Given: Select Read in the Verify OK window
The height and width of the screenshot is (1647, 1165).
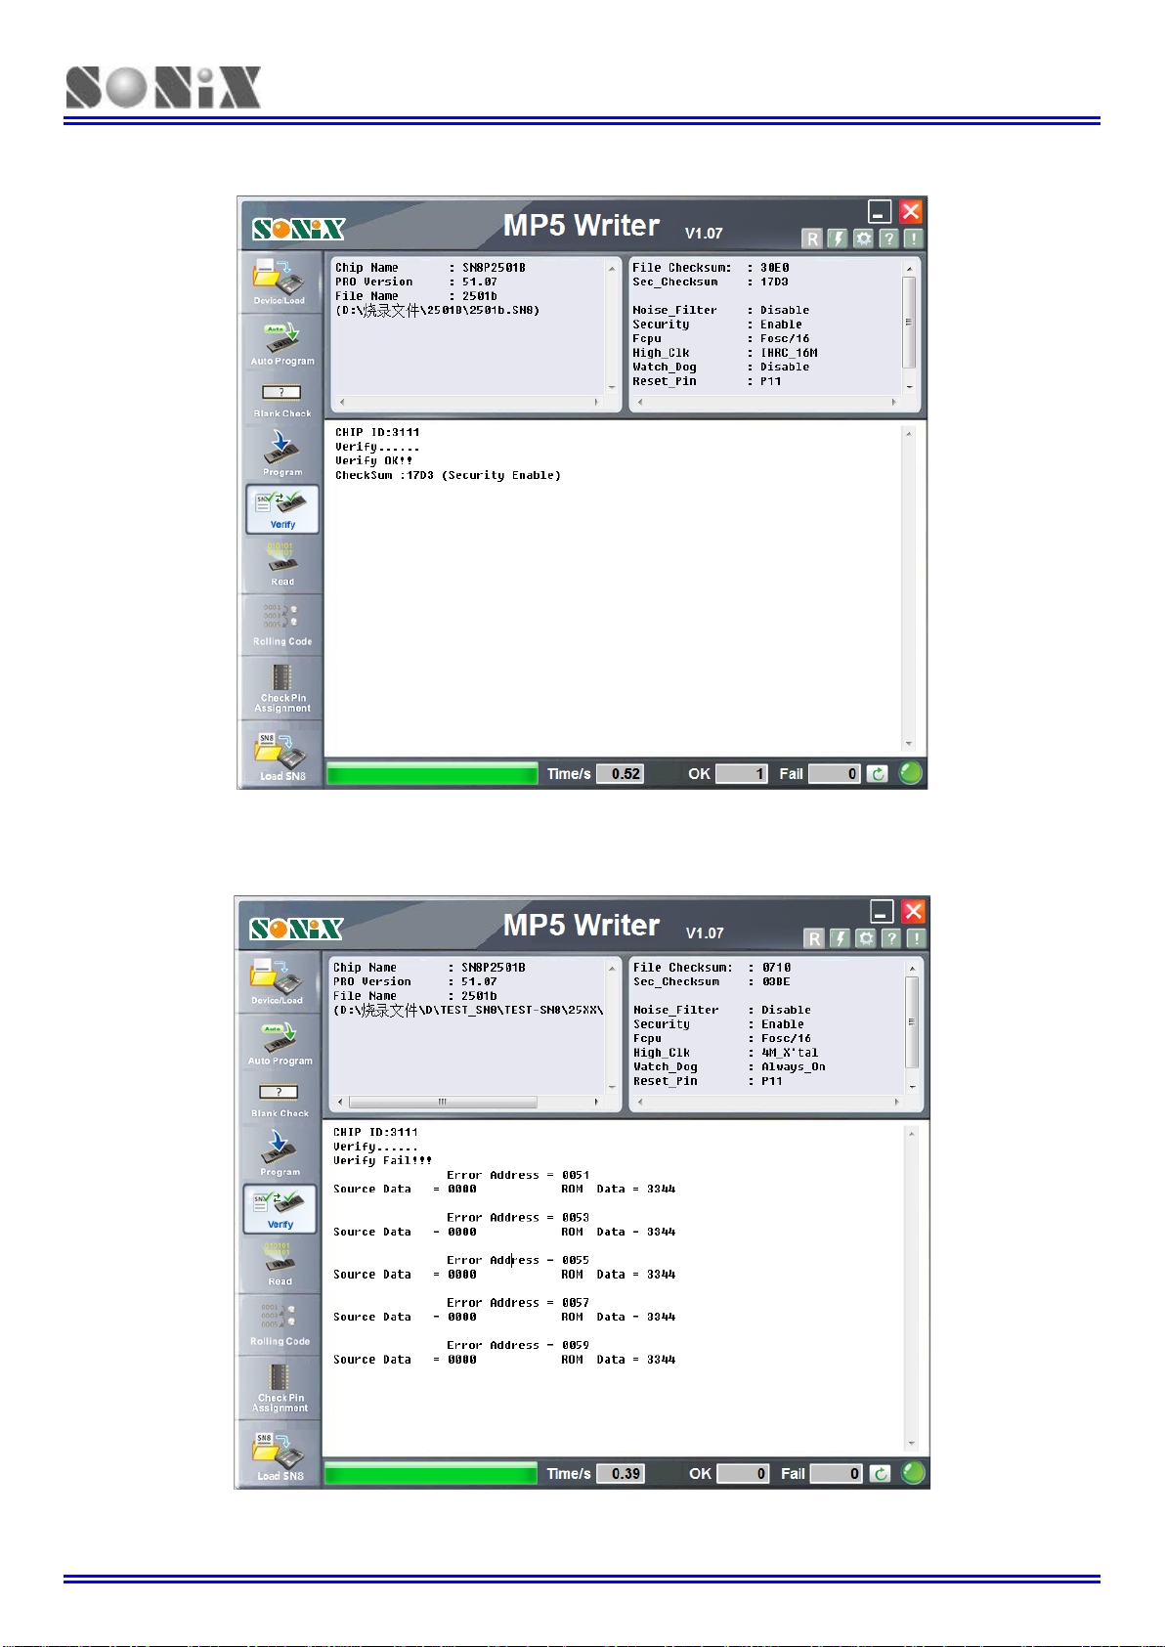Looking at the screenshot, I should (281, 564).
